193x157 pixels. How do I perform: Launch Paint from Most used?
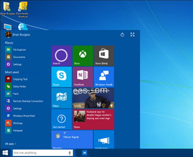(12, 94)
